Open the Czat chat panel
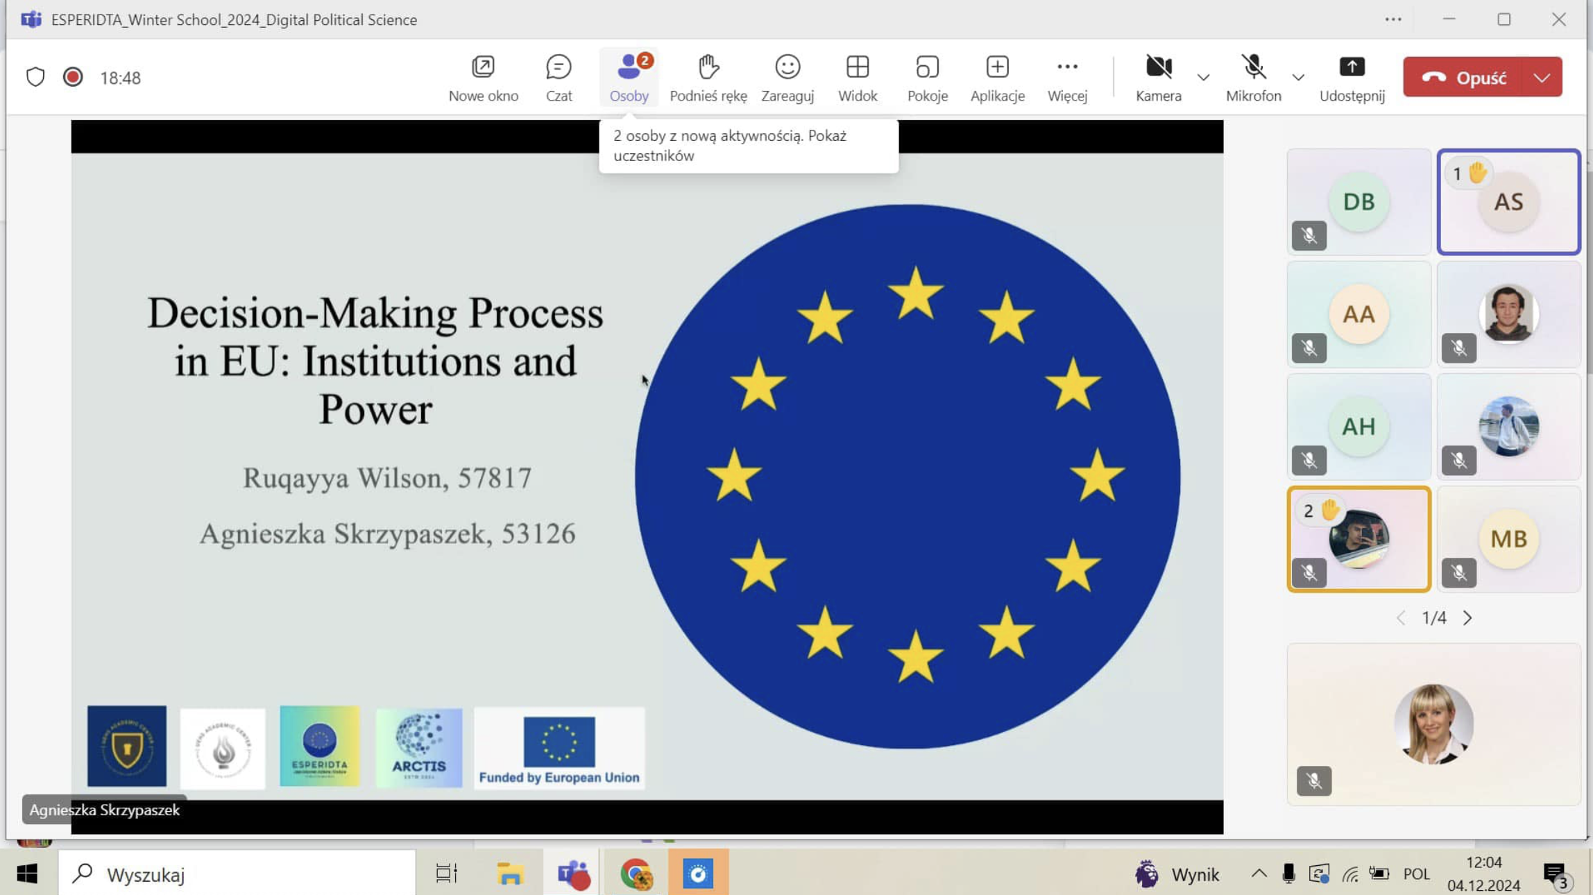Image resolution: width=1593 pixels, height=895 pixels. point(559,78)
